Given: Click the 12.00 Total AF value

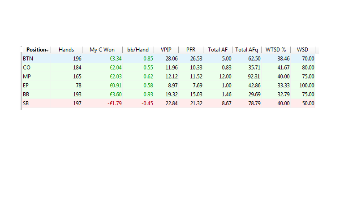Looking at the screenshot, I should pos(225,77).
